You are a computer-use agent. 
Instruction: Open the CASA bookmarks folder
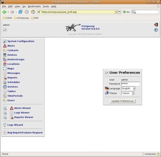(7, 18)
